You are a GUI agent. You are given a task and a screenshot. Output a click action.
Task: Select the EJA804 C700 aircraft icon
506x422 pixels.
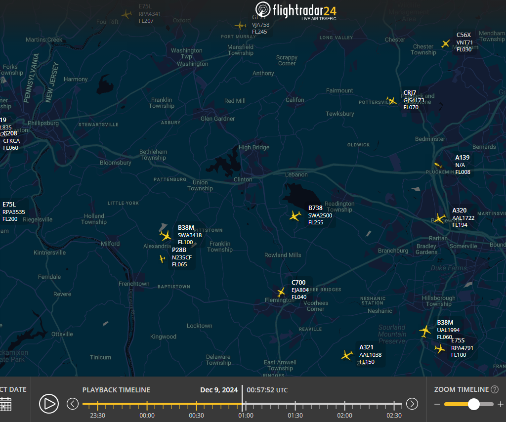point(281,292)
